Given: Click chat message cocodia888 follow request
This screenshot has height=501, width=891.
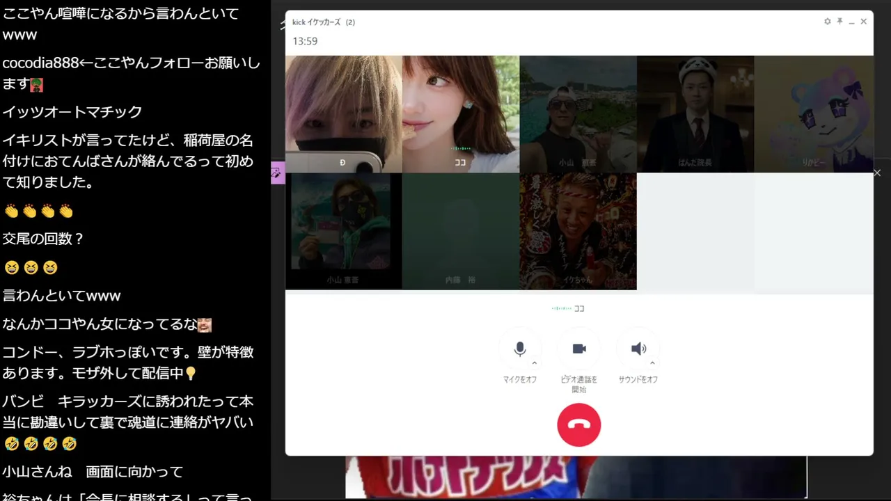Looking at the screenshot, I should coord(132,73).
